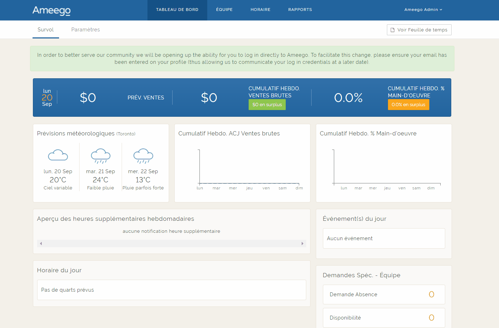Screen dimensions: 499x328
Task: Click the Disponibilité count circle
Action: click(x=431, y=318)
